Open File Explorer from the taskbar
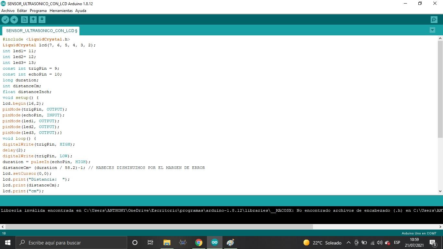 click(x=167, y=243)
